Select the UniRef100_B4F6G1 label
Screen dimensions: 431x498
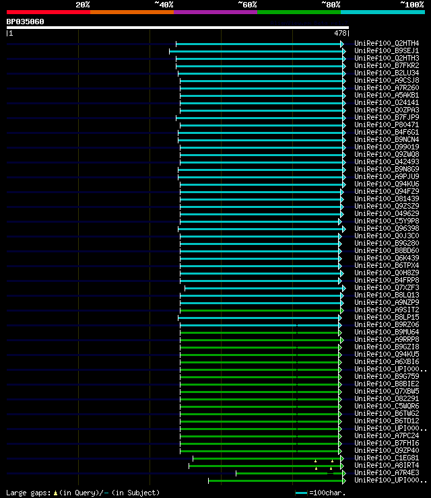pyautogui.click(x=387, y=132)
